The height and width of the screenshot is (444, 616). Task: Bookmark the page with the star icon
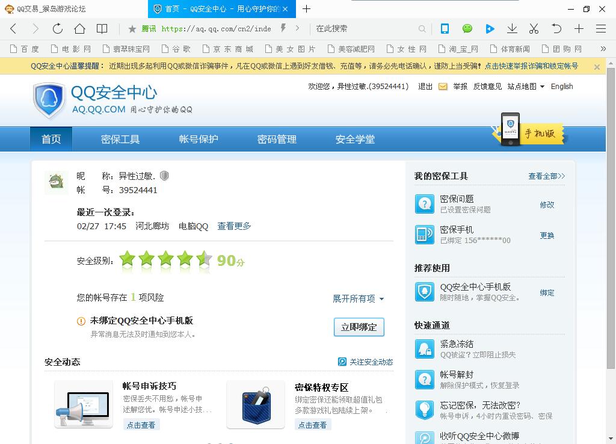point(132,29)
